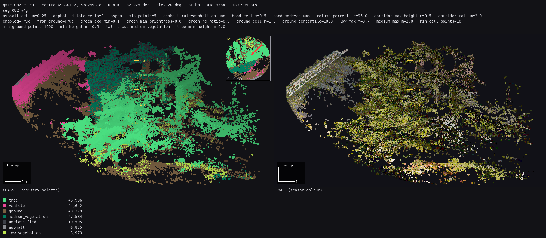Image resolution: width=546 pixels, height=238 pixels.
Task: Click the gate_082_c1_s1 title text
Action: pyautogui.click(x=19, y=5)
